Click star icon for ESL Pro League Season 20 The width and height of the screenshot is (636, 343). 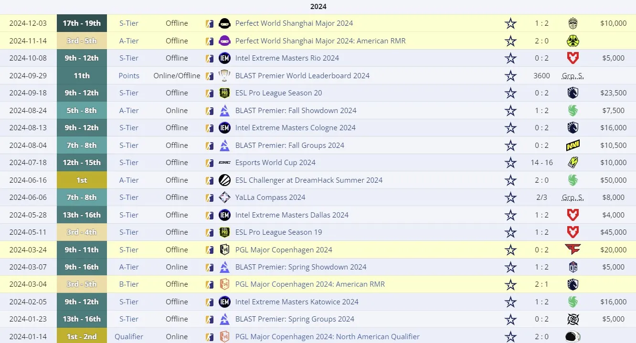coord(510,93)
